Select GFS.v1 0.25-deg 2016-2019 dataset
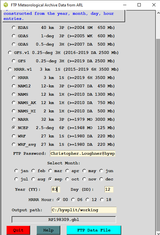The height and width of the screenshot is (235, 160). (10, 53)
